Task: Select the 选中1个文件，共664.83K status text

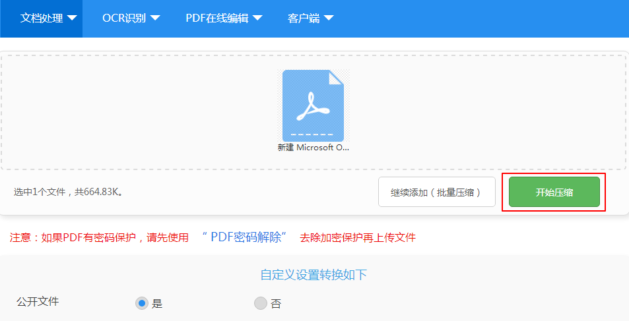Action: click(x=68, y=192)
